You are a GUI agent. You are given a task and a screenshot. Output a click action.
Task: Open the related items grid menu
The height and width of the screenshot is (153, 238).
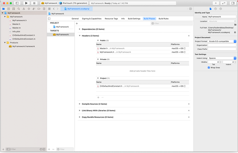[49, 9]
